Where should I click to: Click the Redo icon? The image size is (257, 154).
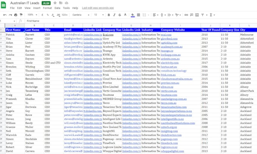tap(10, 15)
